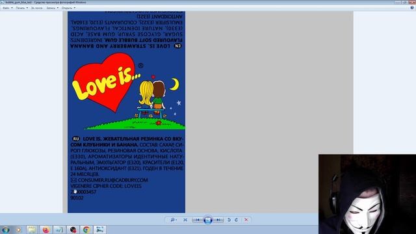Click the upside-down EN badge
This screenshot has height=234, width=416.
tap(177, 45)
